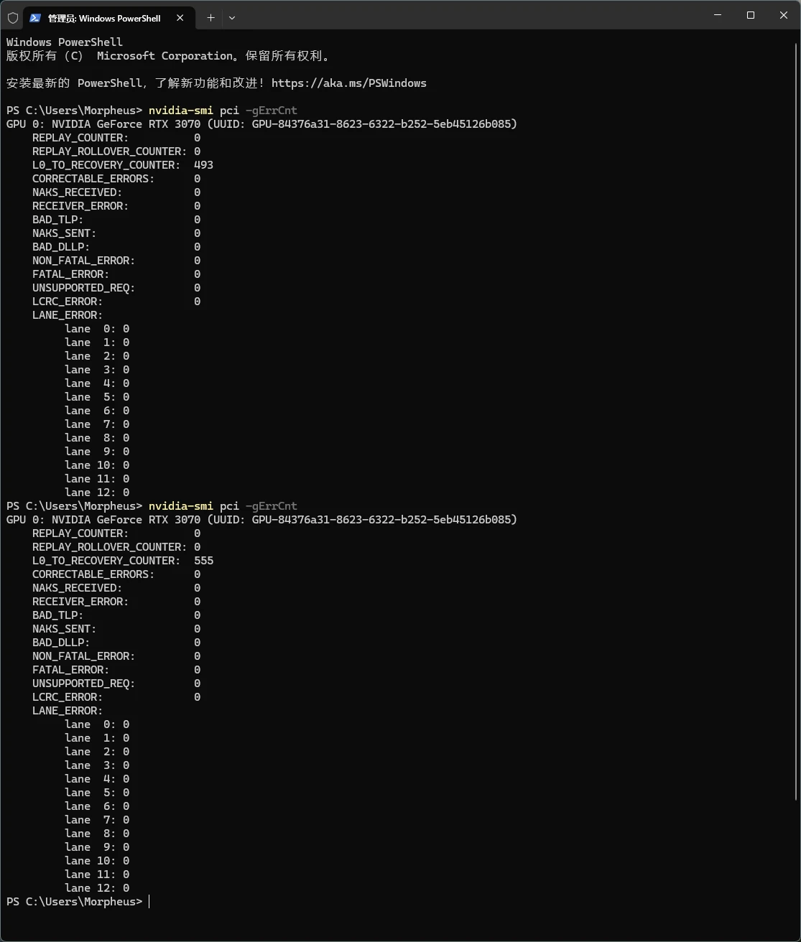Open the https://aka.ms/PSWindows link
Screen dimensions: 801x942
pos(349,83)
